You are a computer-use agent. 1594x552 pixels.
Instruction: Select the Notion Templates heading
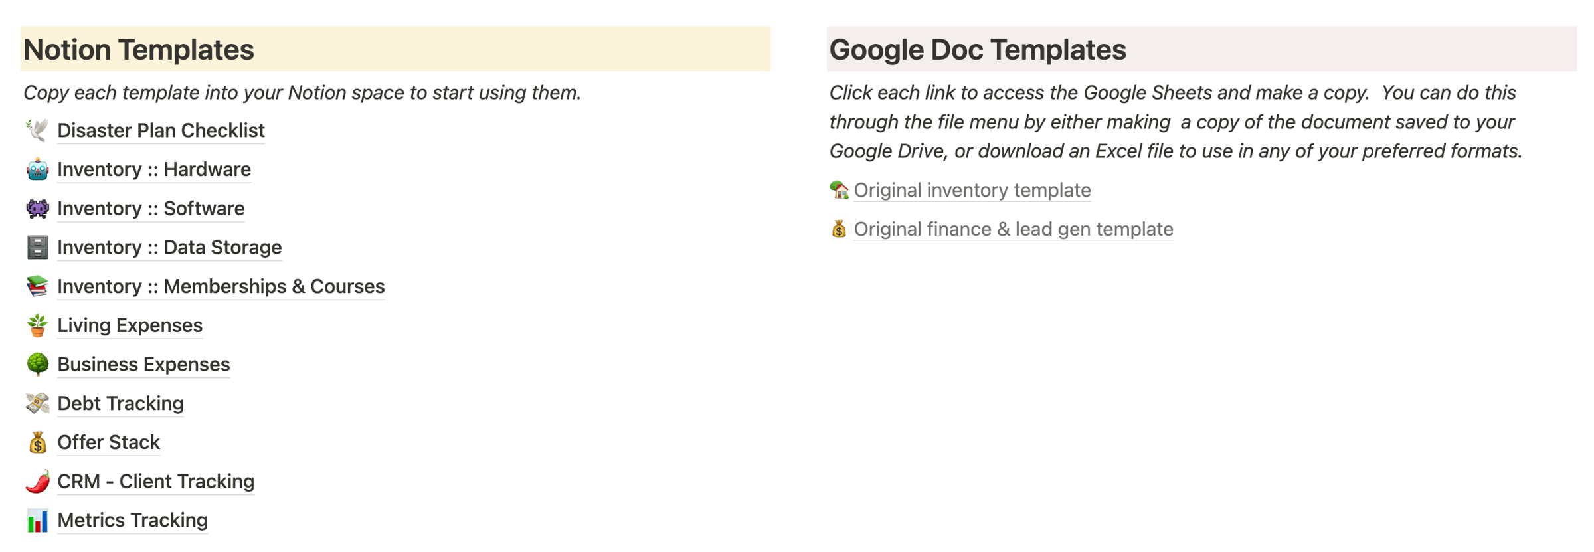[x=139, y=50]
